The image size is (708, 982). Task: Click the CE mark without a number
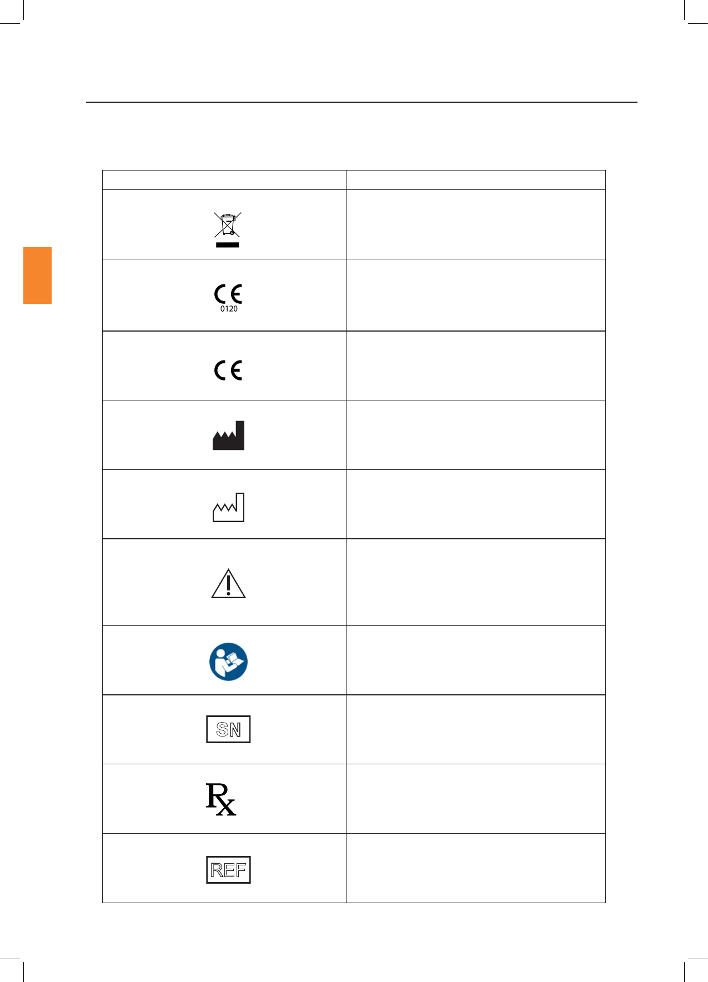(228, 370)
